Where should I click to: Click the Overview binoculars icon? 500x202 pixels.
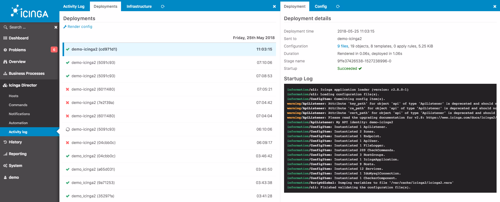click(x=5, y=62)
